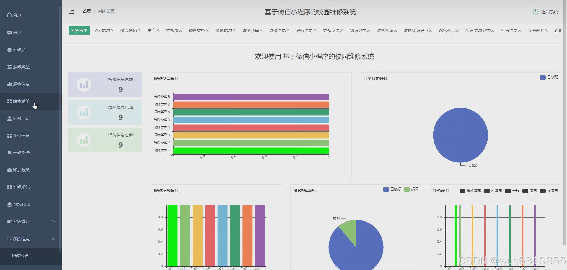Open 报修信息 via its bar-chart icon

(x=9, y=84)
